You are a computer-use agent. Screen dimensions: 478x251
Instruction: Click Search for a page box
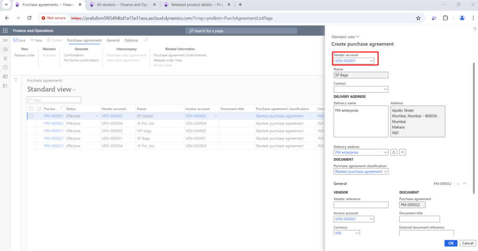click(241, 31)
